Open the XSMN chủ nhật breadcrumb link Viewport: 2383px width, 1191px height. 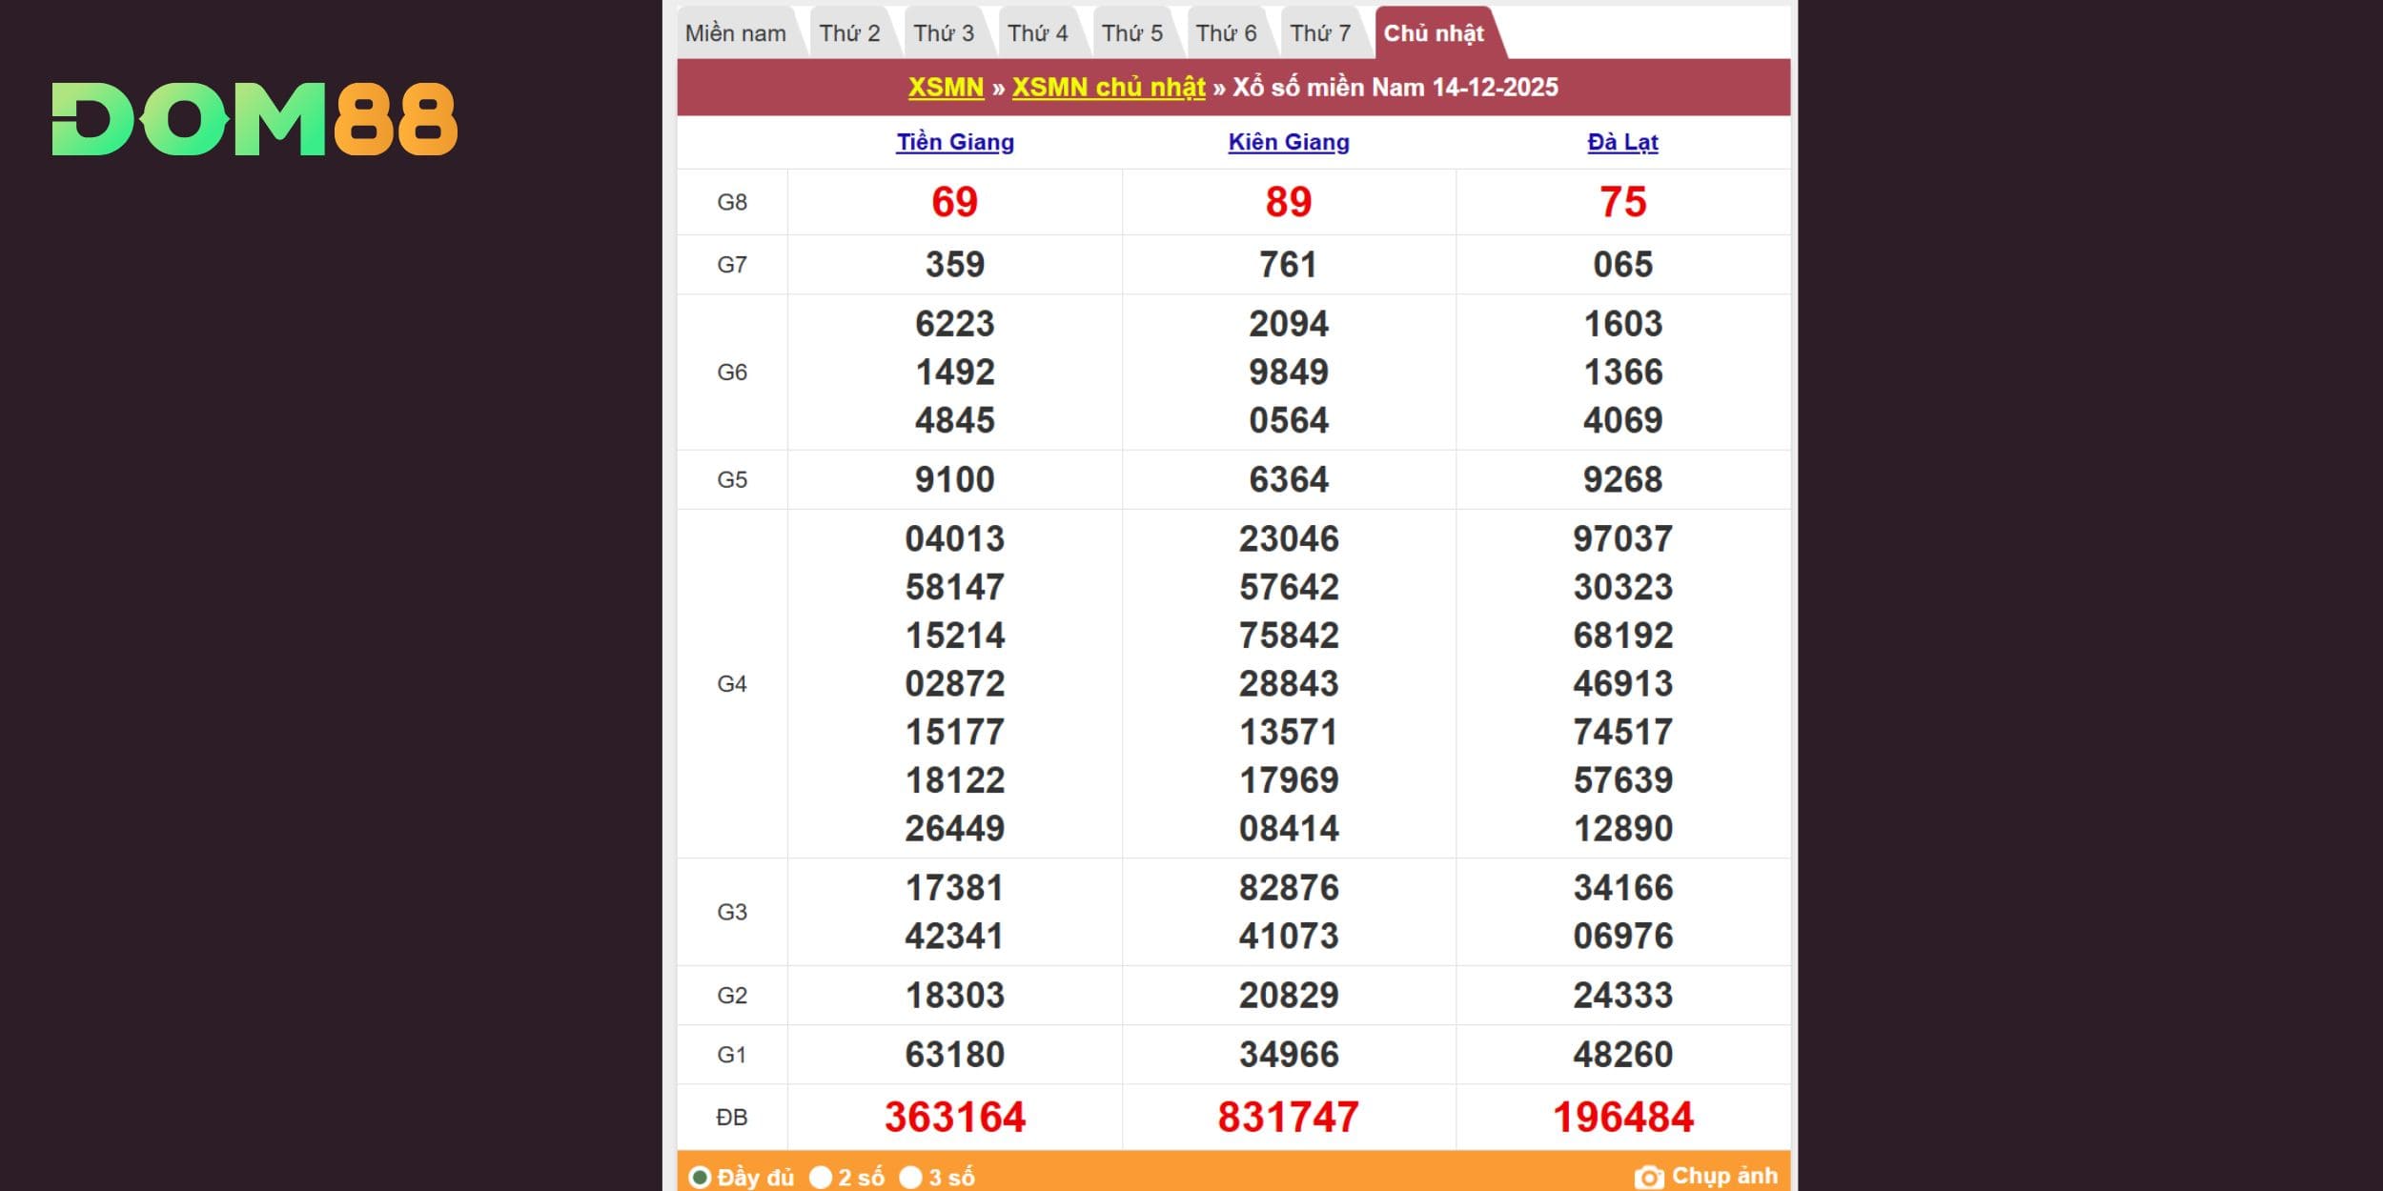[1108, 88]
